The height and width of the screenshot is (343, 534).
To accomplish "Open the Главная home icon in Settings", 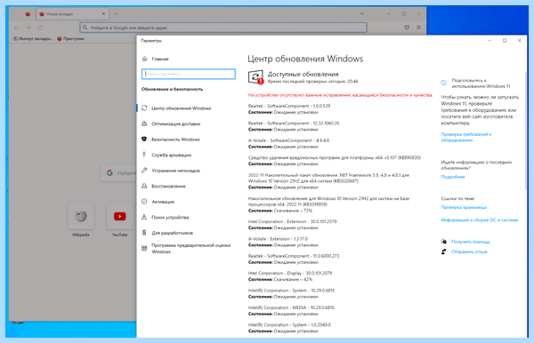I will point(144,59).
